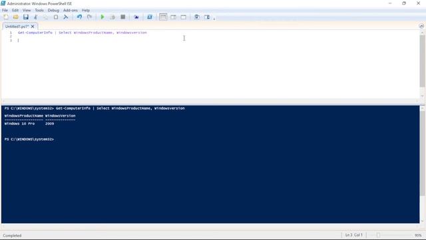
Task: Click '2009' WindowsVersion output value
Action: (x=49, y=123)
